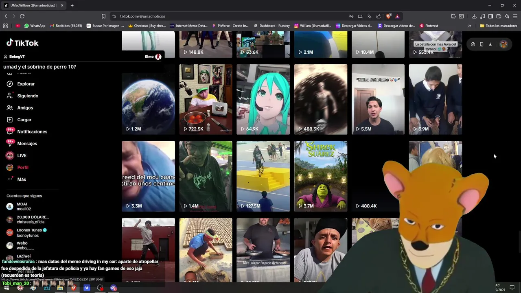Open the 127.5M views yellow stairs video
Screen dimensions: 521x293
(263, 176)
